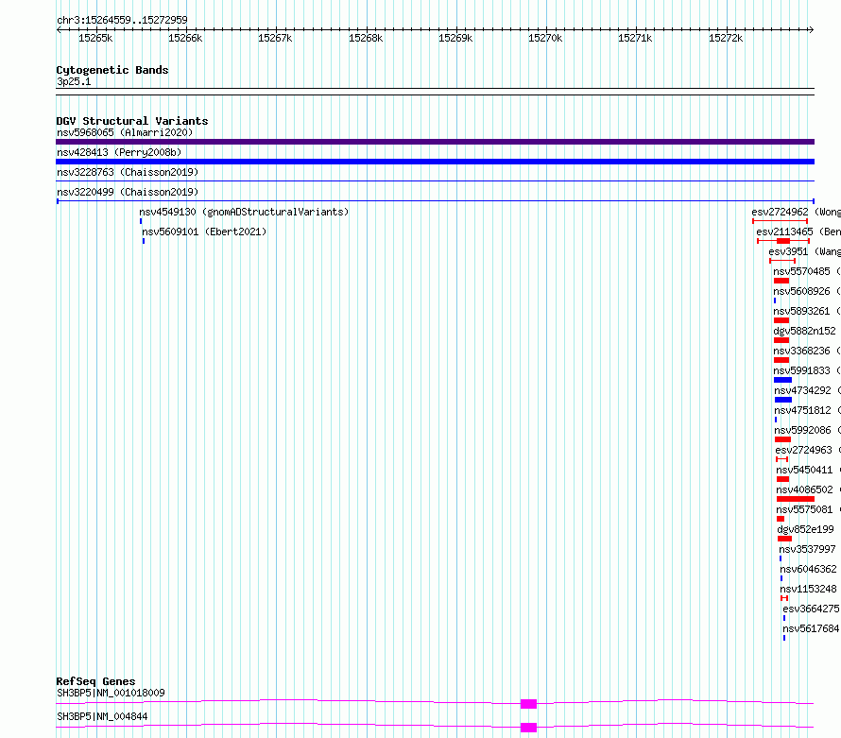Click the long red nsv4086502 bar

796,499
